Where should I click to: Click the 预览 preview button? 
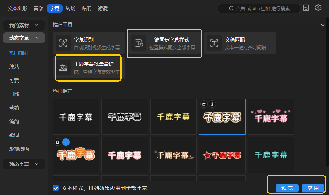[287, 188]
